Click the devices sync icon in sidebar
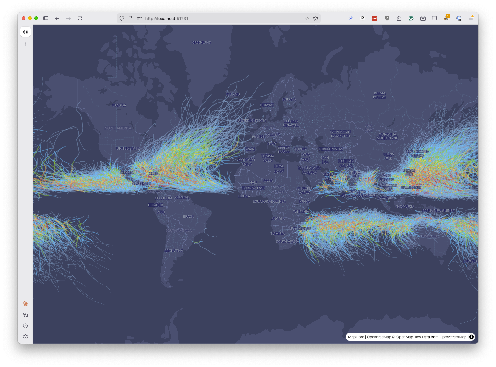The image size is (496, 367). click(25, 315)
